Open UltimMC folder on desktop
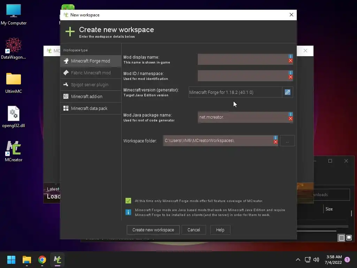Image resolution: width=357 pixels, height=268 pixels. (x=14, y=83)
